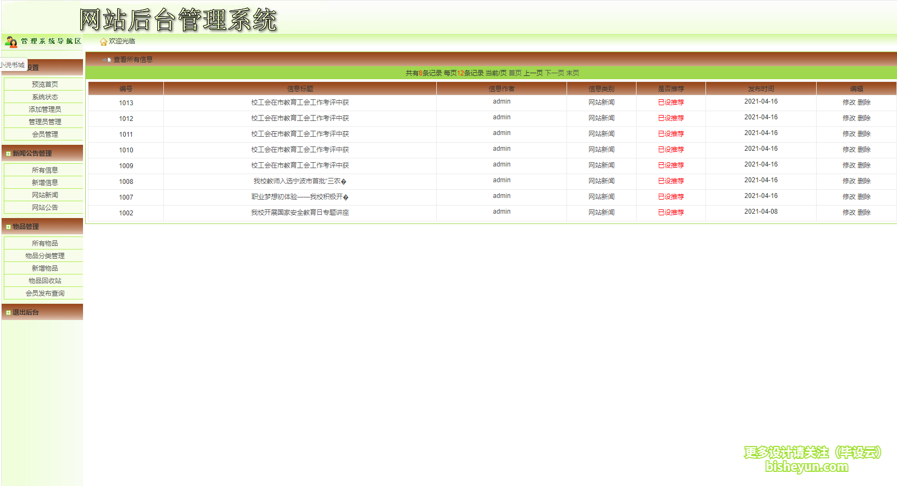Open 会员管理 in the sidebar

click(x=44, y=134)
